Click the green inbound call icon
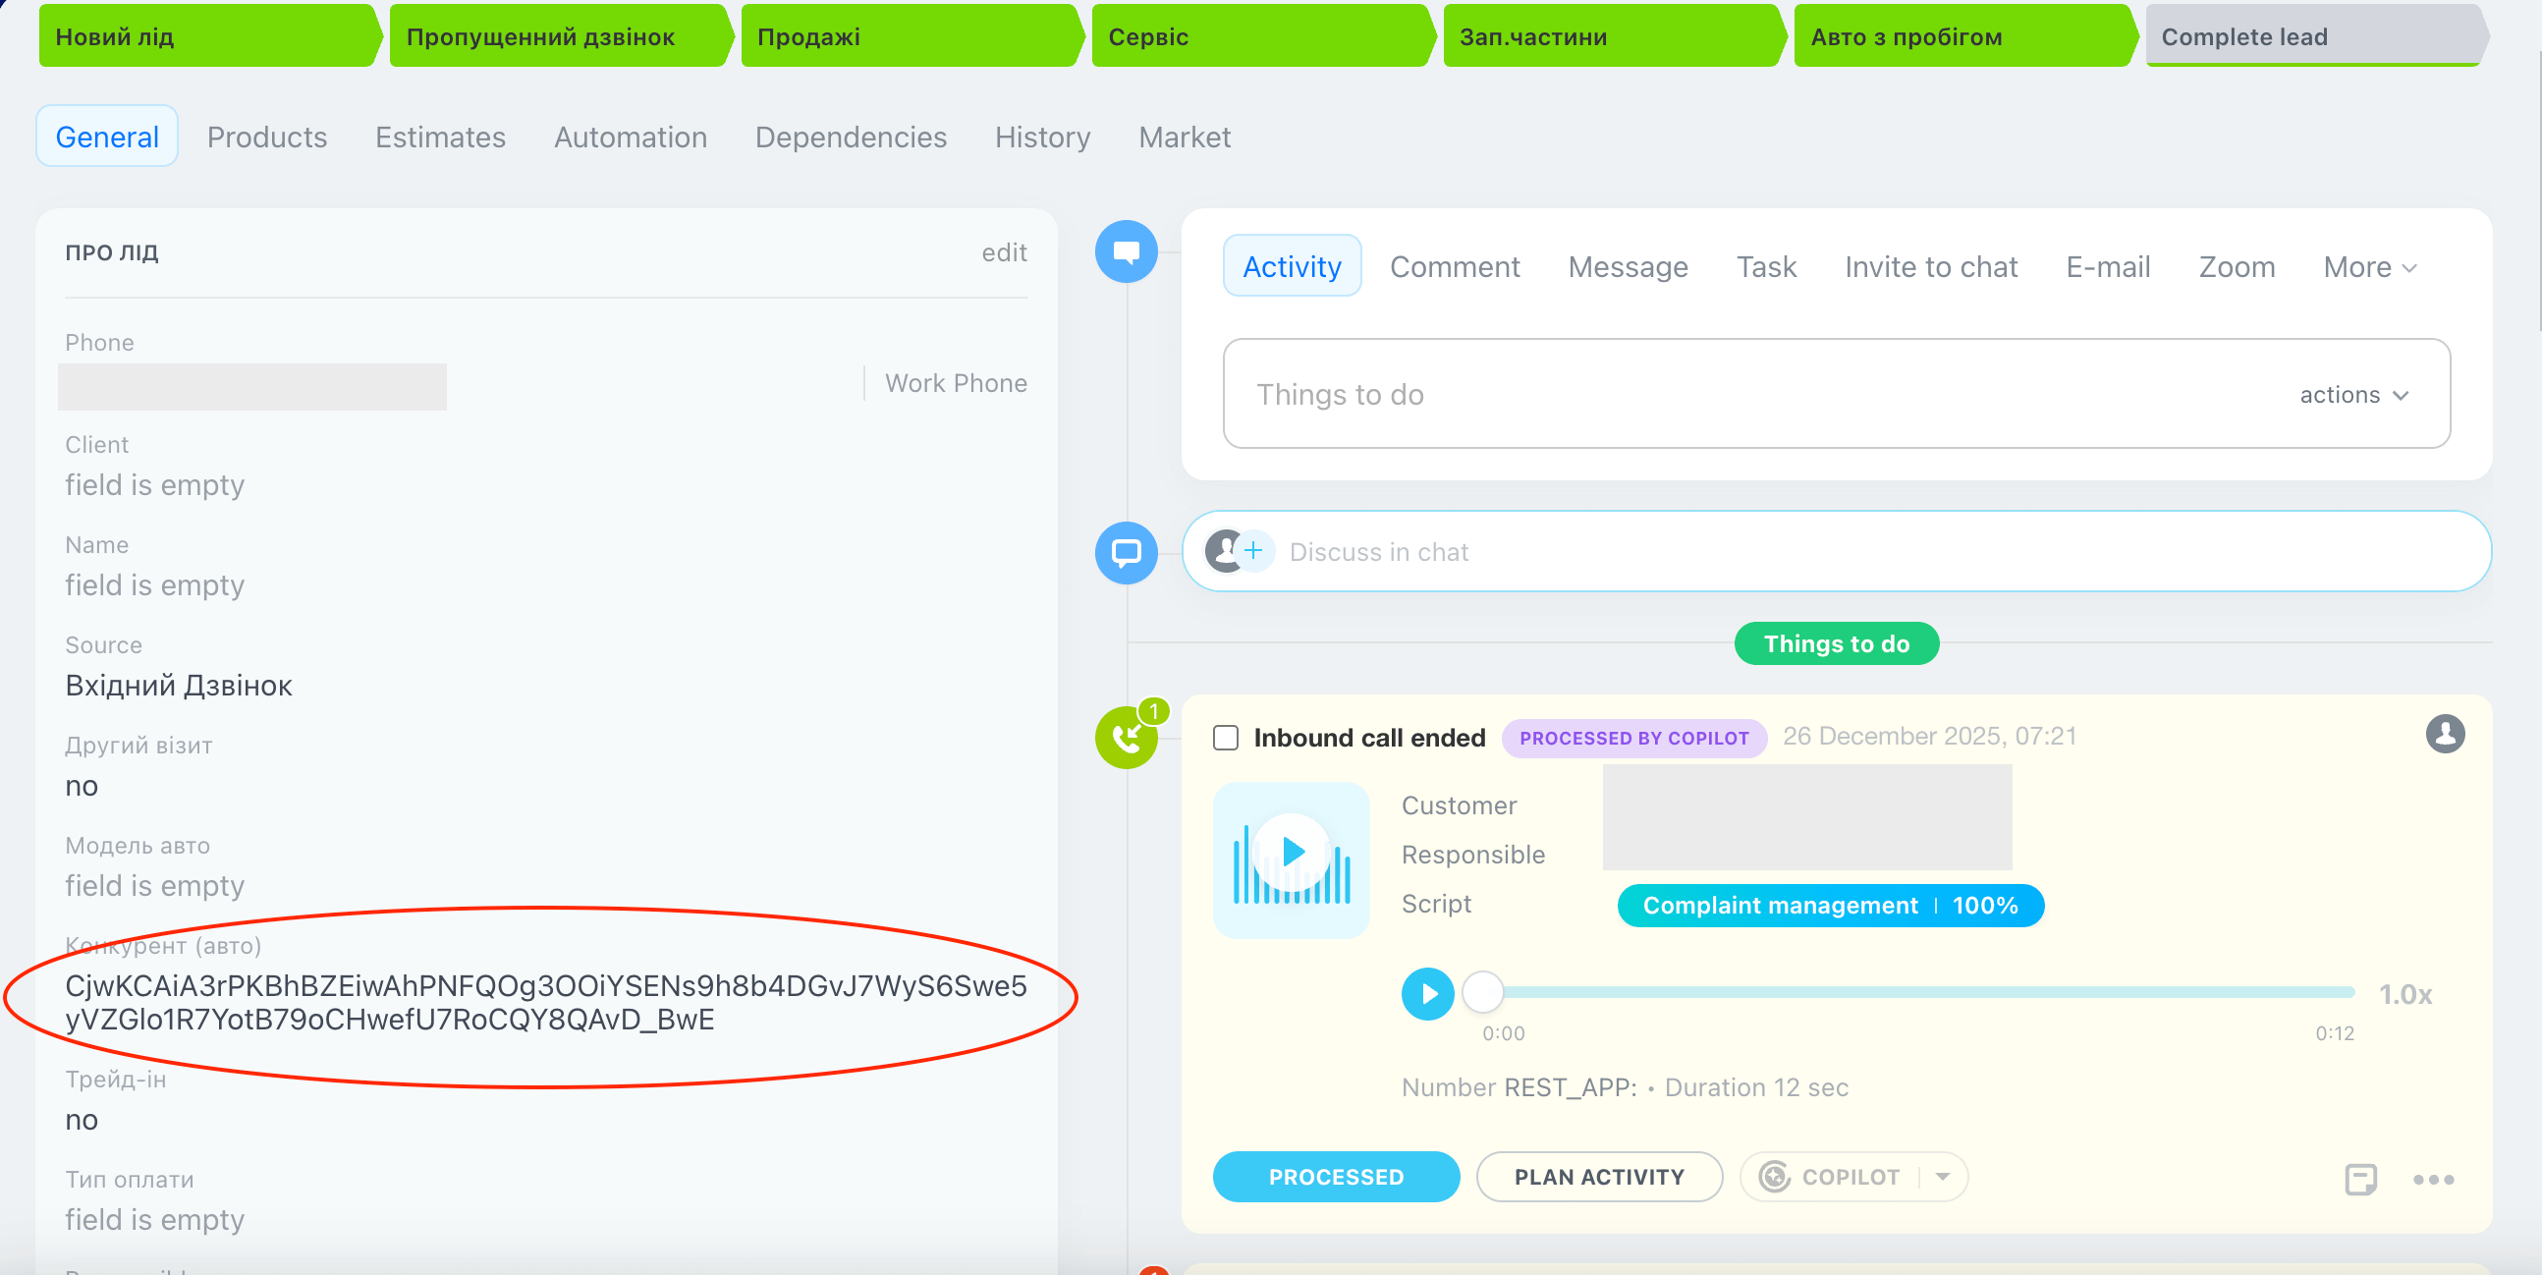The width and height of the screenshot is (2542, 1275). pos(1126,737)
